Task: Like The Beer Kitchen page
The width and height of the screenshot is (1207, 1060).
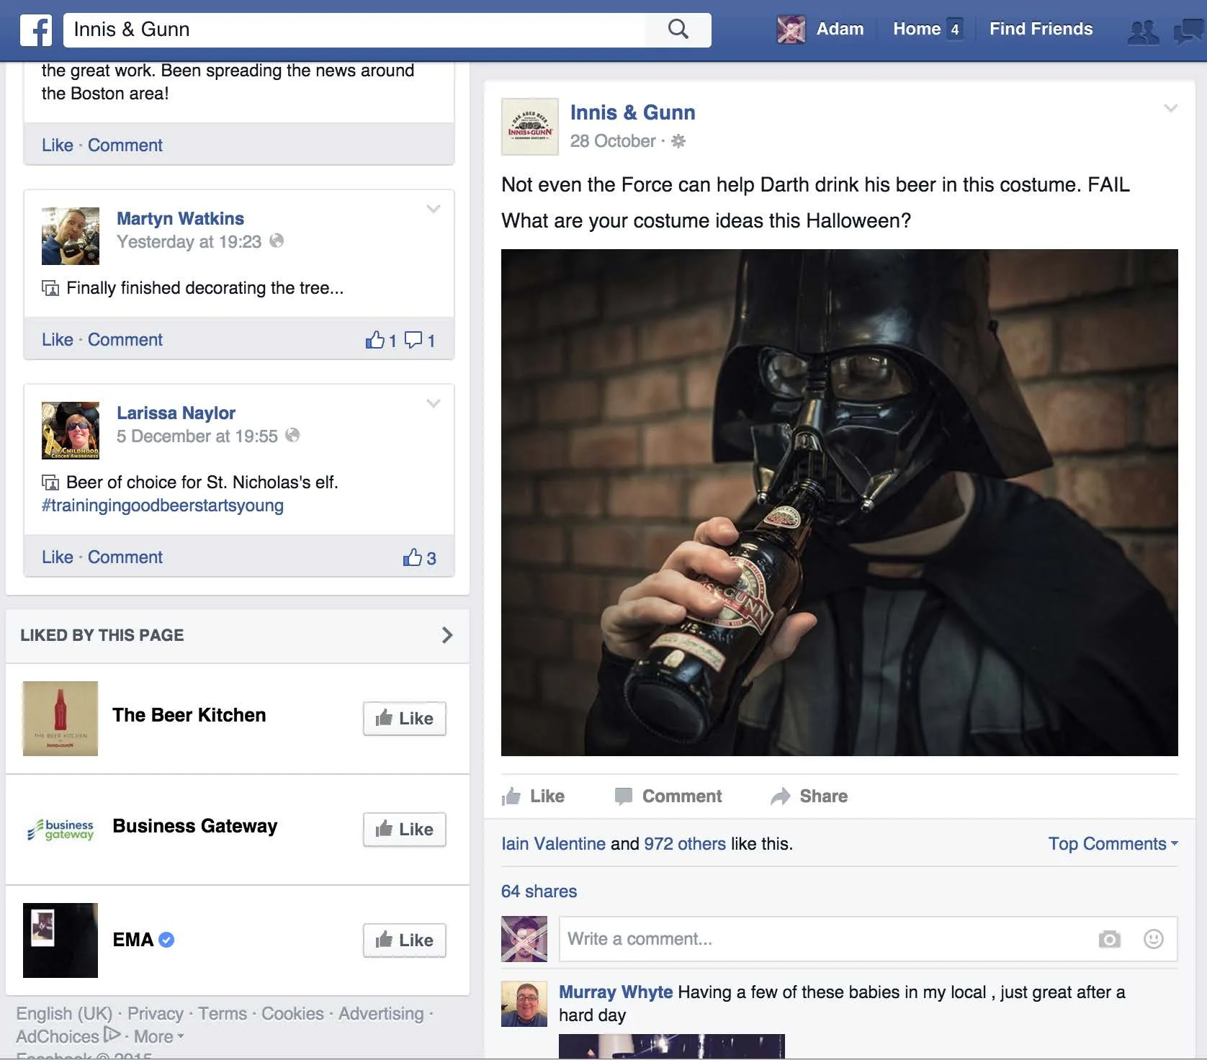Action: (405, 719)
